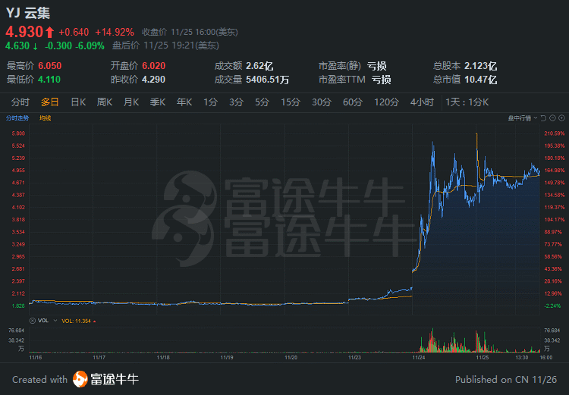This screenshot has height=395, width=569.
Task: Open the 月K monthly chart tab
Action: [131, 102]
